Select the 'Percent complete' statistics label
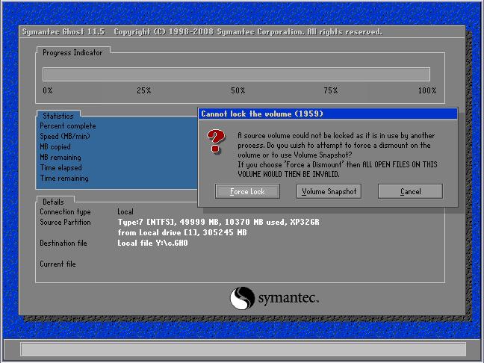The image size is (484, 363). pyautogui.click(x=68, y=126)
